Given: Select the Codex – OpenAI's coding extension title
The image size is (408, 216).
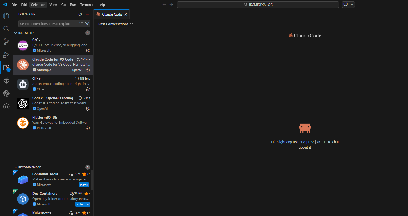Looking at the screenshot, I should pyautogui.click(x=55, y=98).
